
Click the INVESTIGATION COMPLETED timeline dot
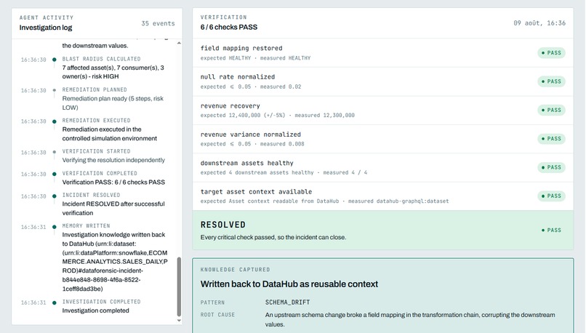click(55, 302)
